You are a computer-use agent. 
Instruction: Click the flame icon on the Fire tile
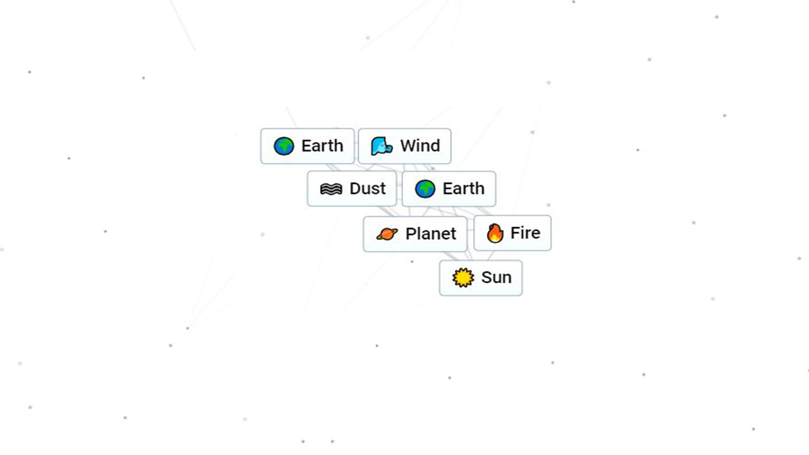(x=494, y=233)
